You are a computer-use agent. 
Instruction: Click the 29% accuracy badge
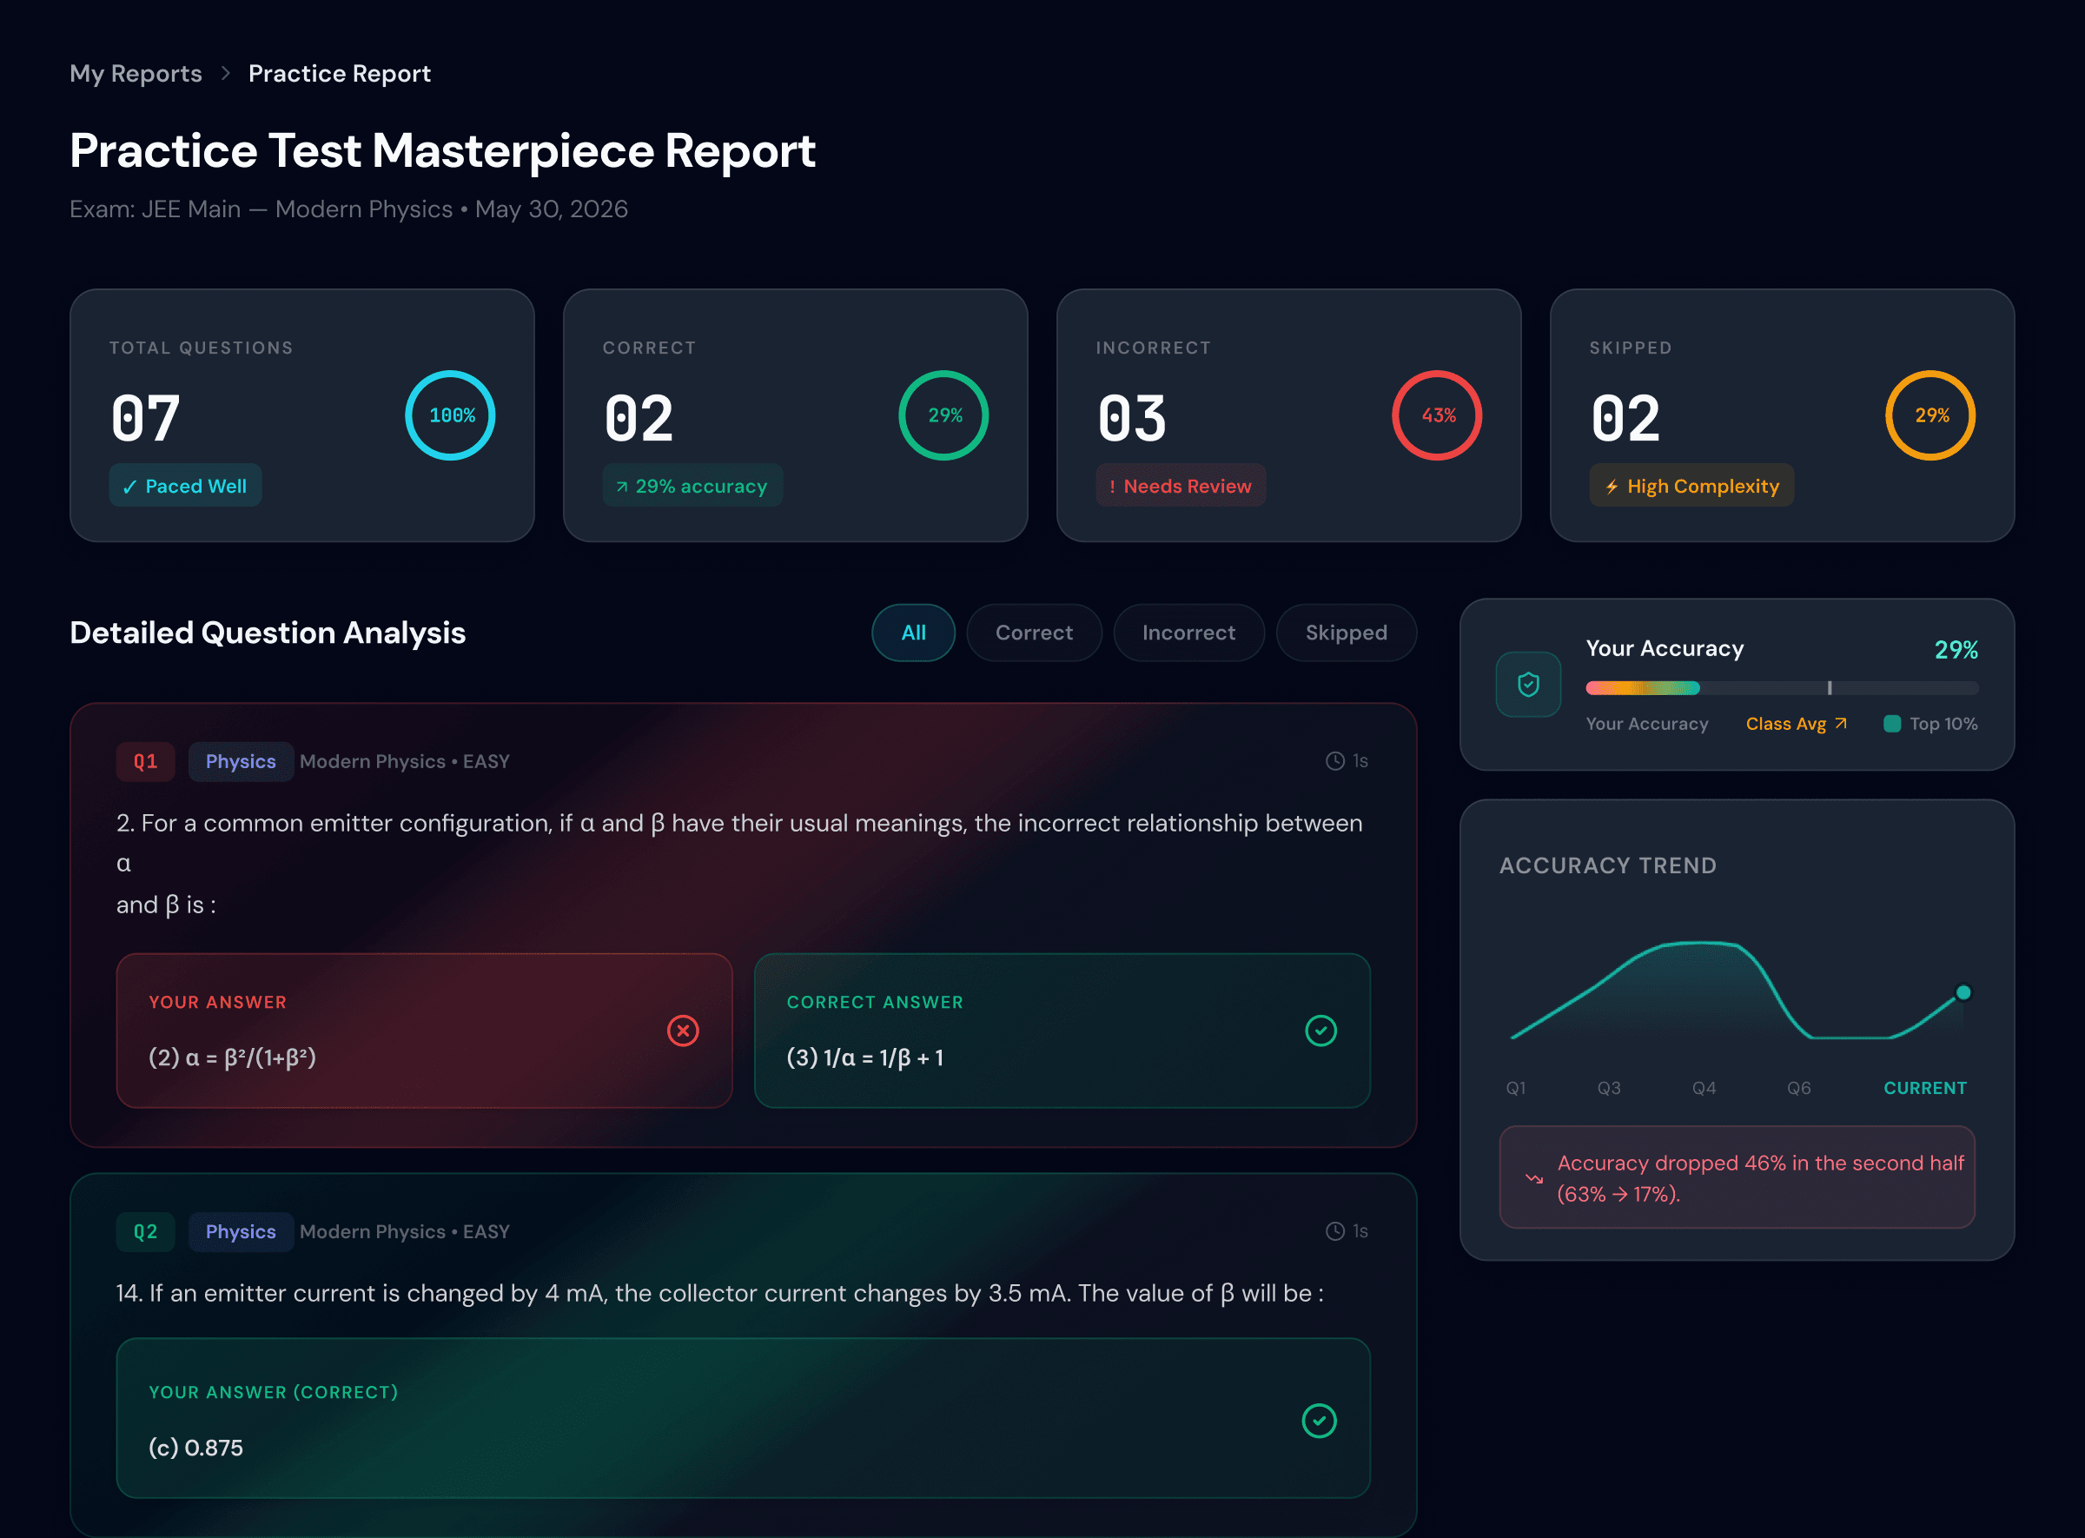(692, 486)
